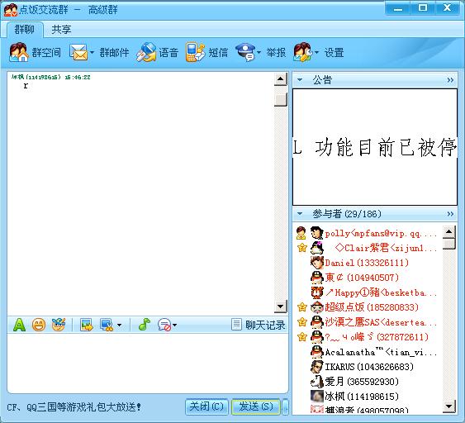Click the green music note icon
This screenshot has height=423, width=465.
(x=145, y=325)
